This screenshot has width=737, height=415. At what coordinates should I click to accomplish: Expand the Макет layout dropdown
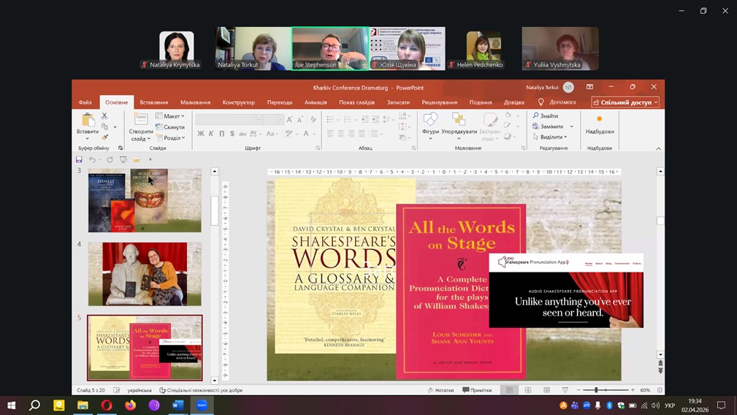tap(173, 116)
